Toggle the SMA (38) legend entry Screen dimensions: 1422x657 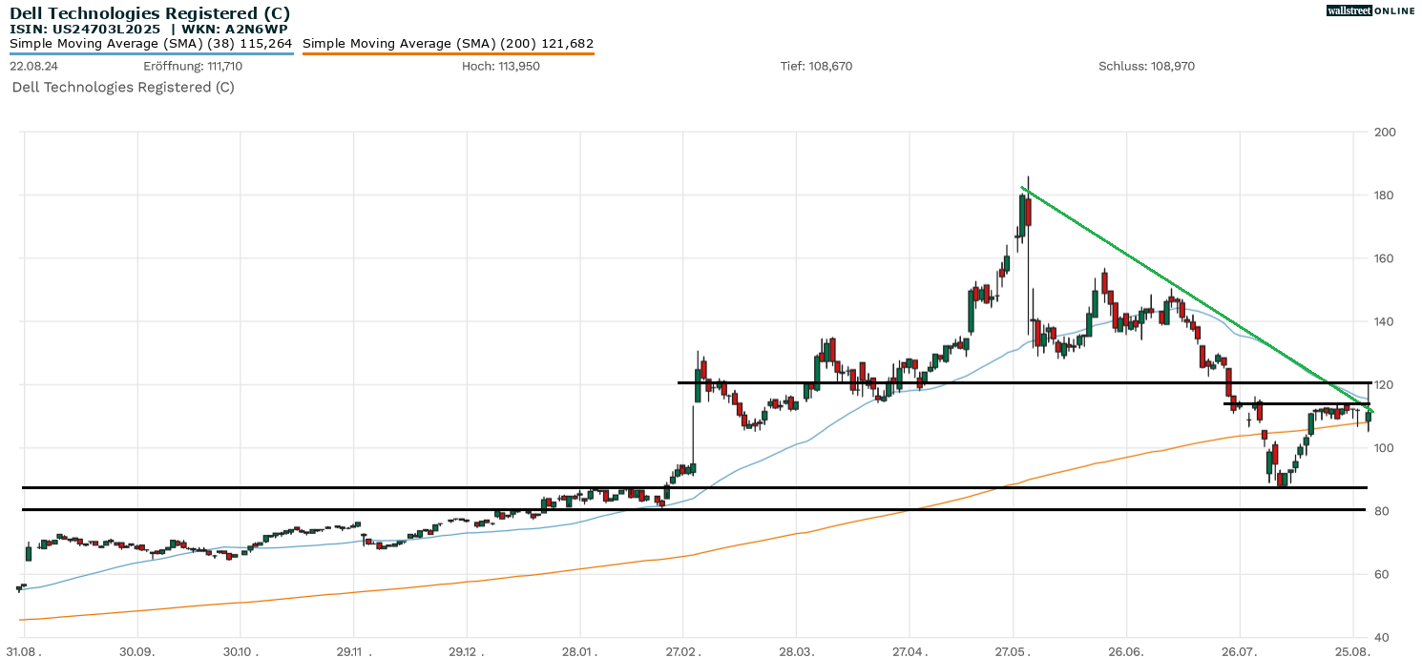tap(151, 43)
